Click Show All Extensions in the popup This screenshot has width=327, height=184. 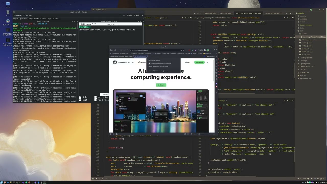click(155, 71)
